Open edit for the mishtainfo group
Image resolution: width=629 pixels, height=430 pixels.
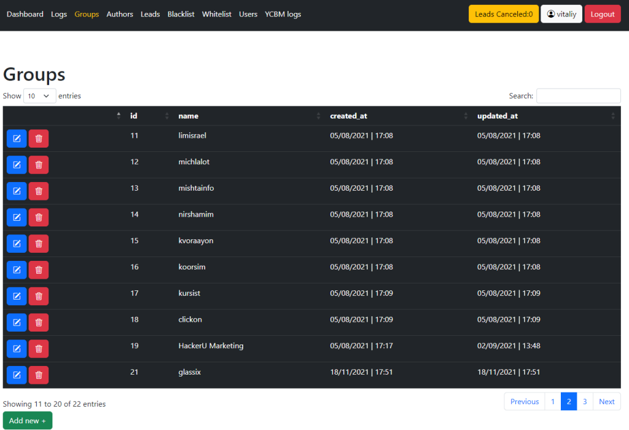pos(17,191)
